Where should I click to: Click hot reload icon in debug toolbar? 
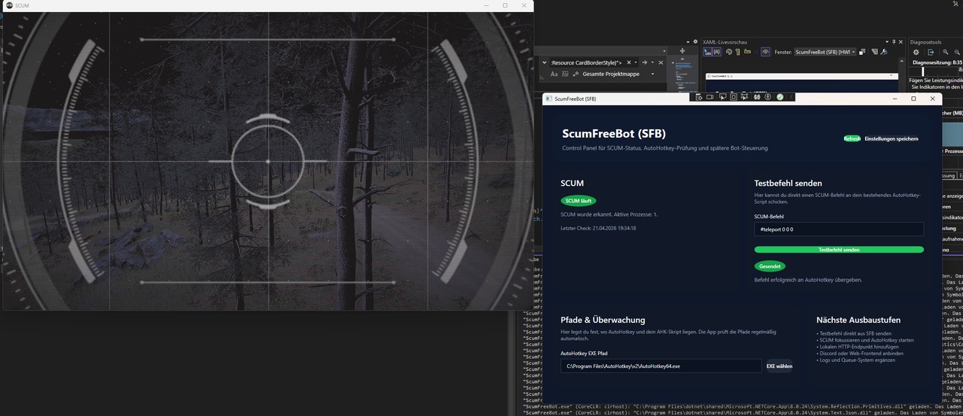(x=756, y=97)
